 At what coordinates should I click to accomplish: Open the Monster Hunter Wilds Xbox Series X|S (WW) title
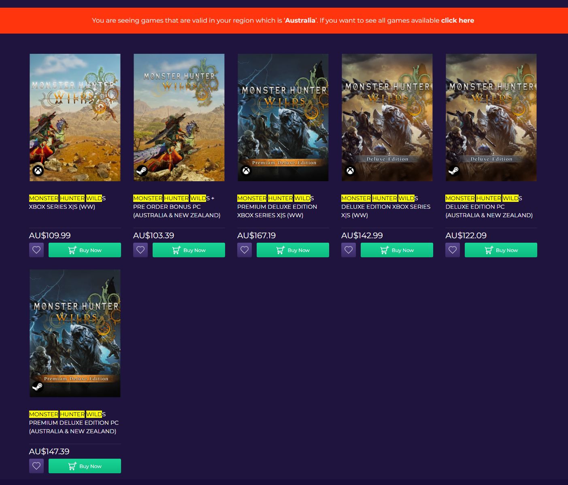coord(67,202)
